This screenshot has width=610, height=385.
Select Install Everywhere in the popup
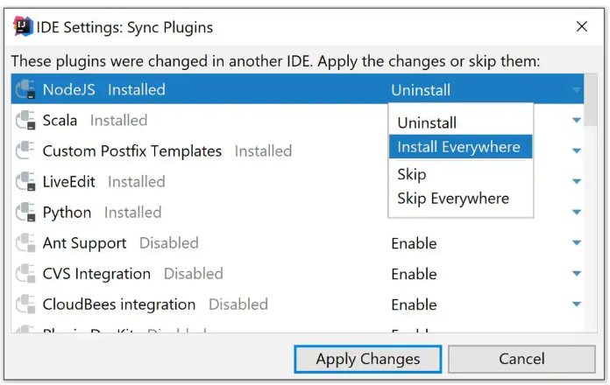tap(458, 147)
